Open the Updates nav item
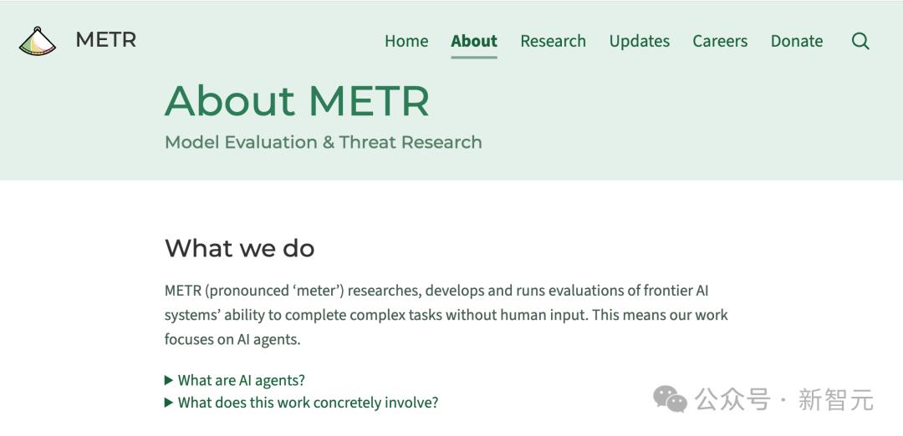Image resolution: width=903 pixels, height=436 pixels. click(640, 42)
